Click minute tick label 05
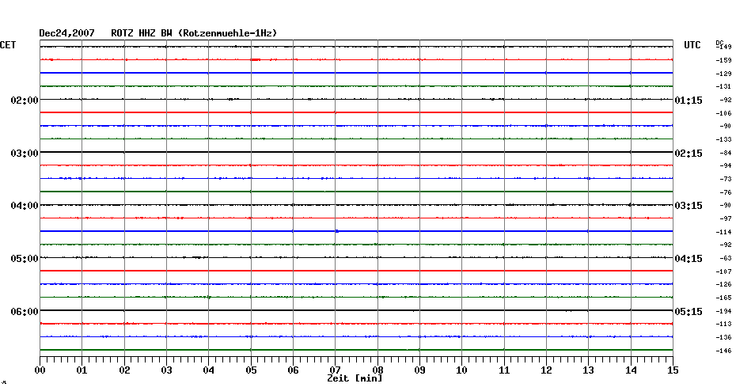This screenshot has width=736, height=391. pos(251,370)
